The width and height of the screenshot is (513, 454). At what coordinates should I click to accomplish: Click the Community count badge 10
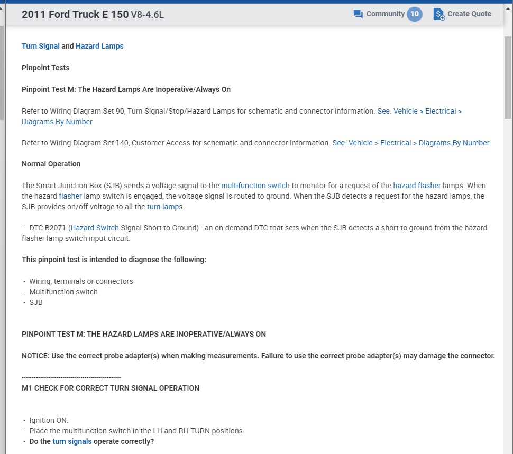click(415, 14)
